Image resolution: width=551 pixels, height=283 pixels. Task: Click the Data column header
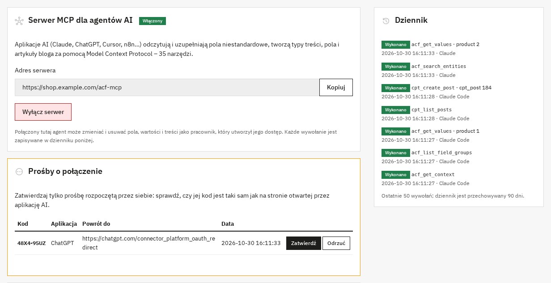tap(228, 224)
